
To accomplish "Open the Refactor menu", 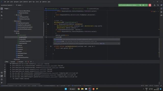I will click(26, 2).
